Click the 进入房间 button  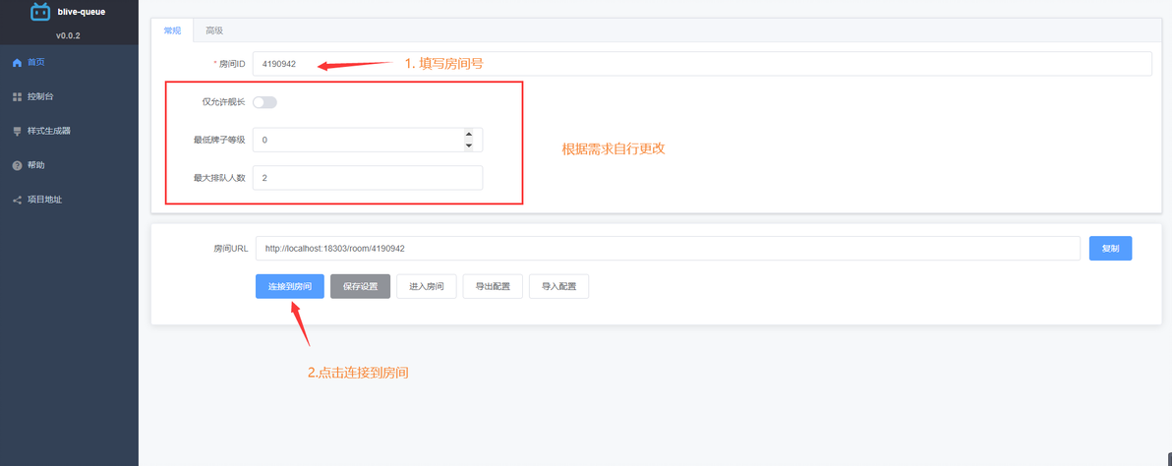tap(426, 287)
